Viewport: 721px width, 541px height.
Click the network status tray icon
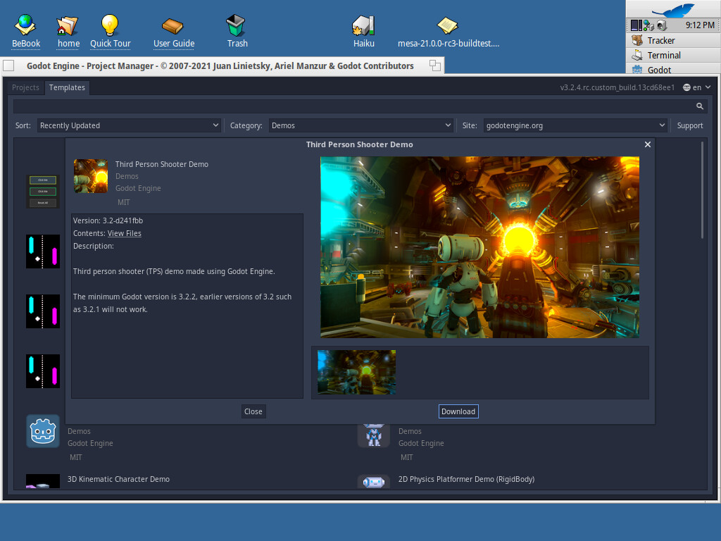pyautogui.click(x=648, y=25)
